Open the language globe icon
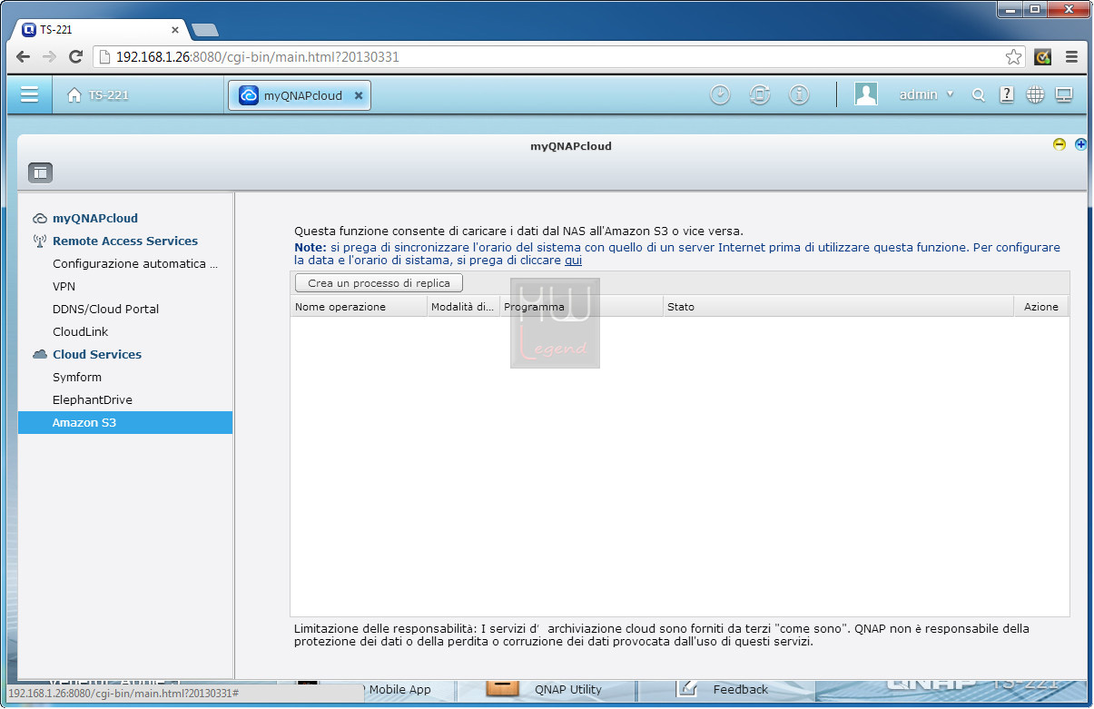 pos(1035,94)
